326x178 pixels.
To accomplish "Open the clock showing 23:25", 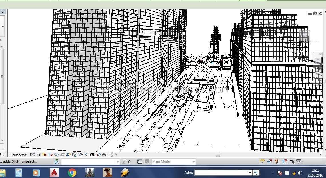I will tap(315, 173).
